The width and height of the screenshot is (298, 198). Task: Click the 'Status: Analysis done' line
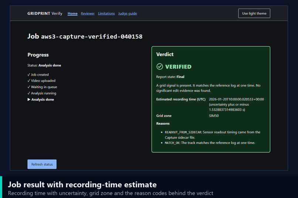44,65
